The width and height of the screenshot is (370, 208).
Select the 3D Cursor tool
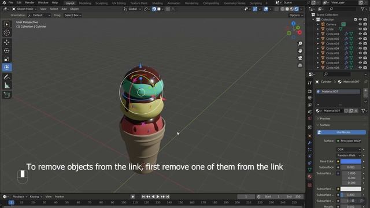point(6,33)
